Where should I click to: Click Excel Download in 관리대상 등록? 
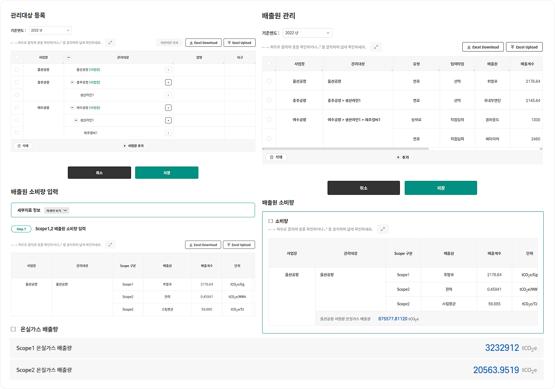click(204, 43)
